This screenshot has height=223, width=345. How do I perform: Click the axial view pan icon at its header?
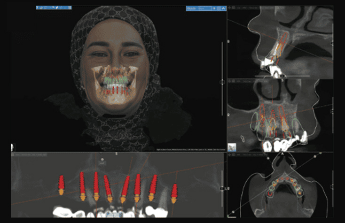coord(229,154)
